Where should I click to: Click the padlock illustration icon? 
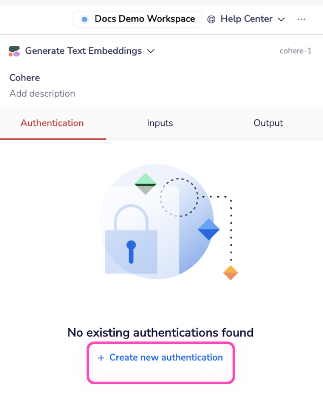[x=131, y=244]
